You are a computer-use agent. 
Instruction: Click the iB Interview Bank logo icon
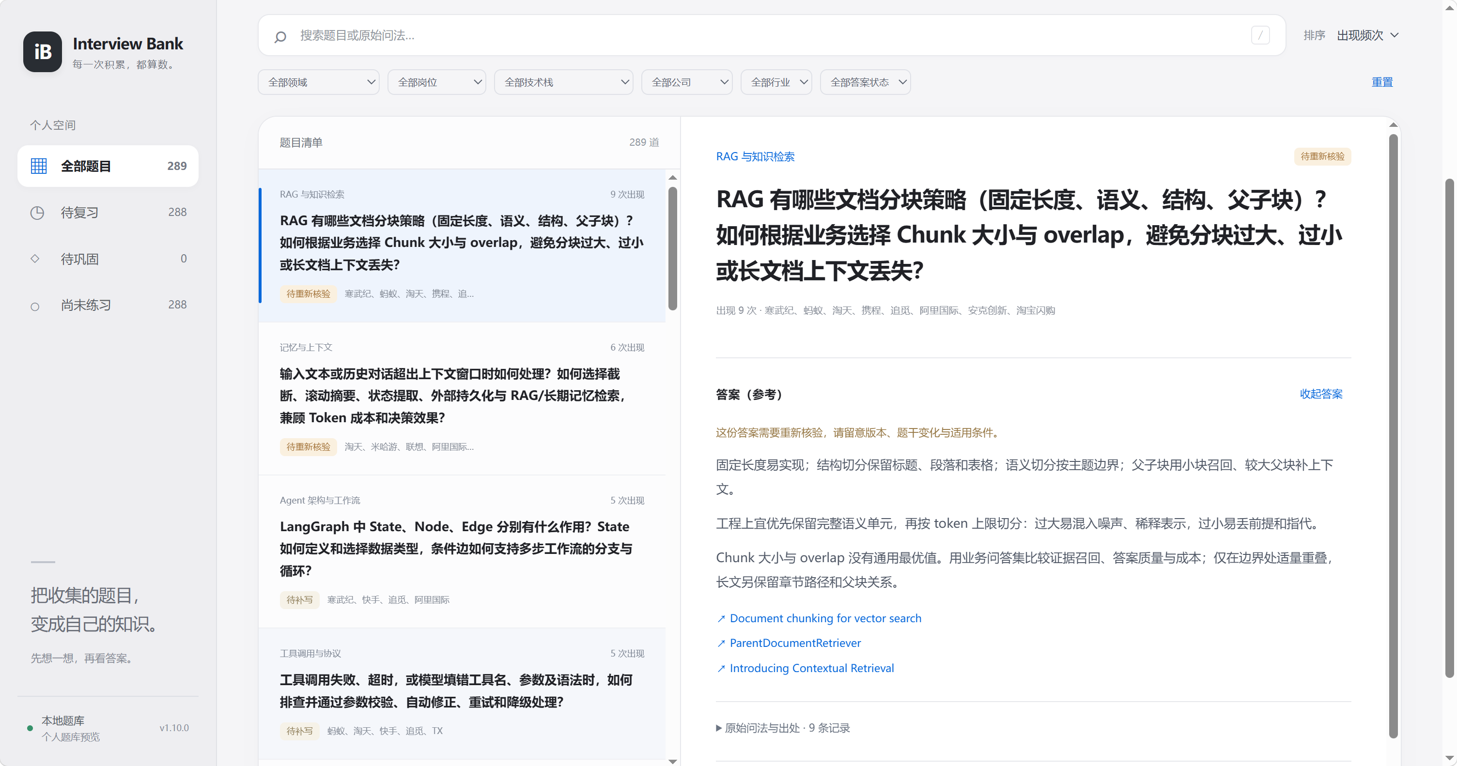tap(43, 51)
